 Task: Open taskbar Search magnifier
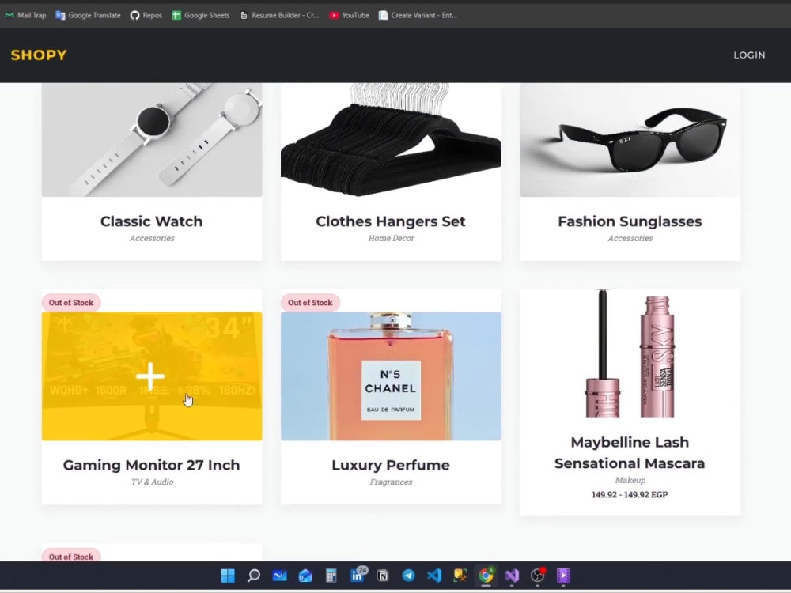pyautogui.click(x=254, y=576)
